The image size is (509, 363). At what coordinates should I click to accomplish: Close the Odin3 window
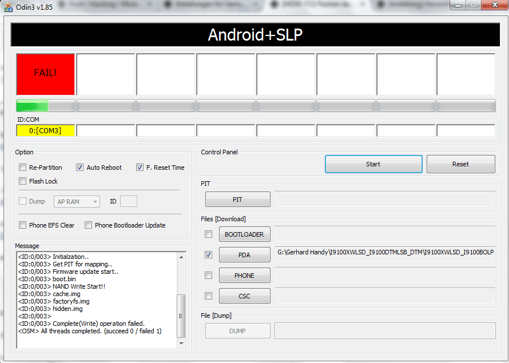[x=495, y=5]
